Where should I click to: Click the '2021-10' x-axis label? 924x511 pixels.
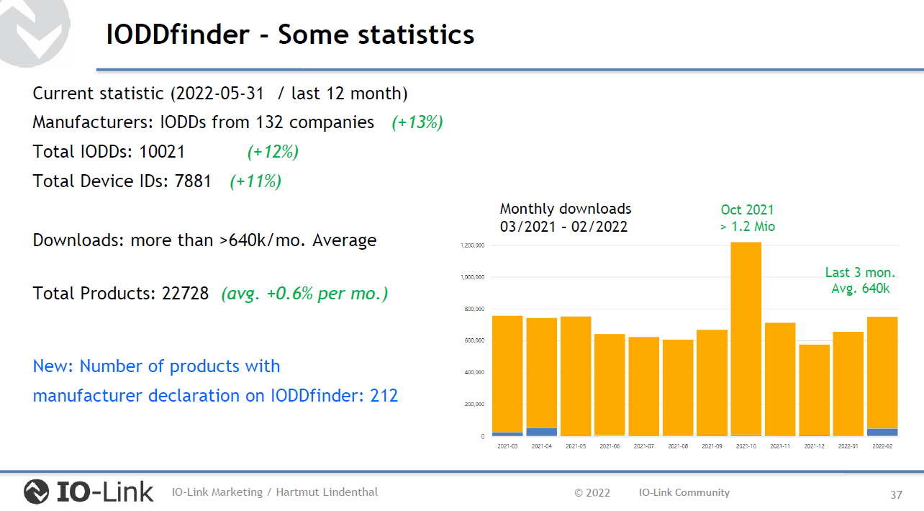pyautogui.click(x=746, y=446)
